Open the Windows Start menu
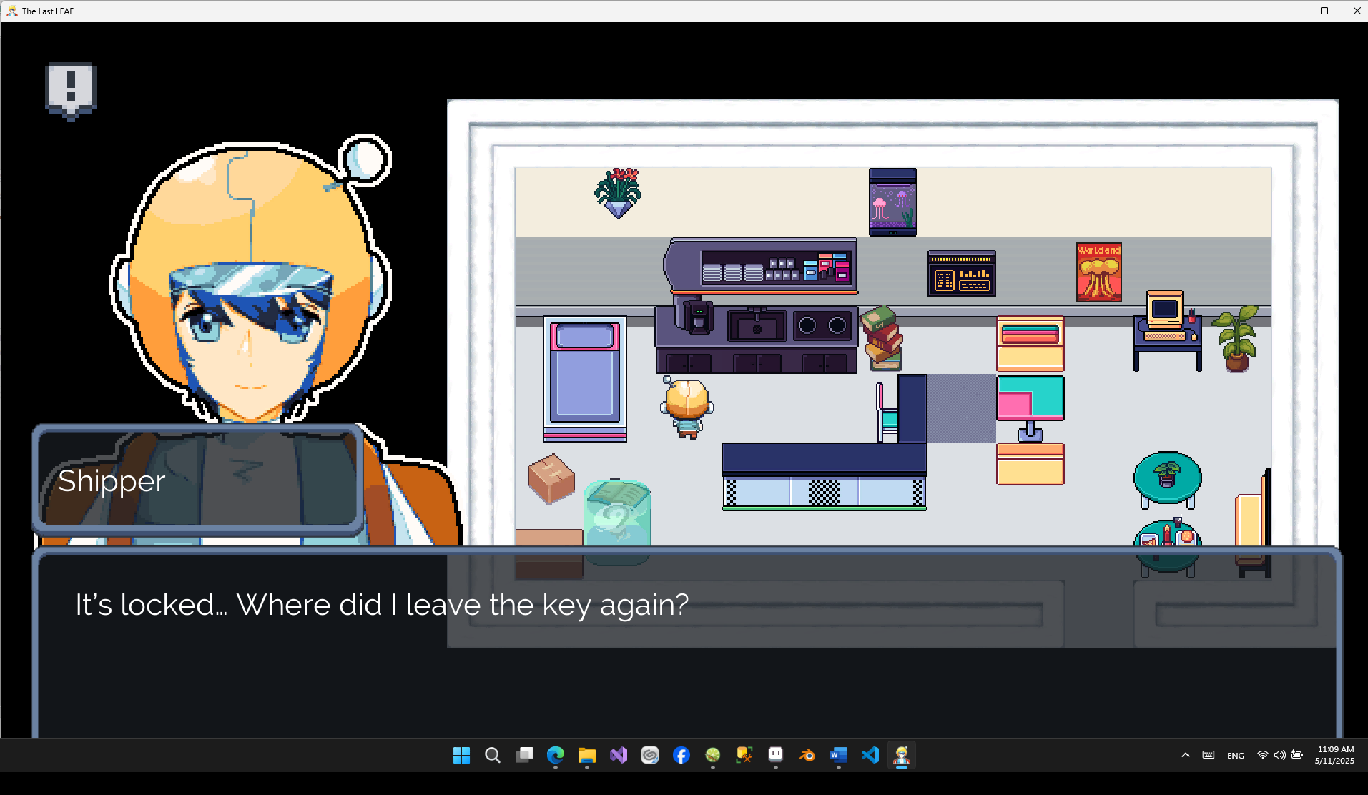The image size is (1368, 795). coord(461,755)
